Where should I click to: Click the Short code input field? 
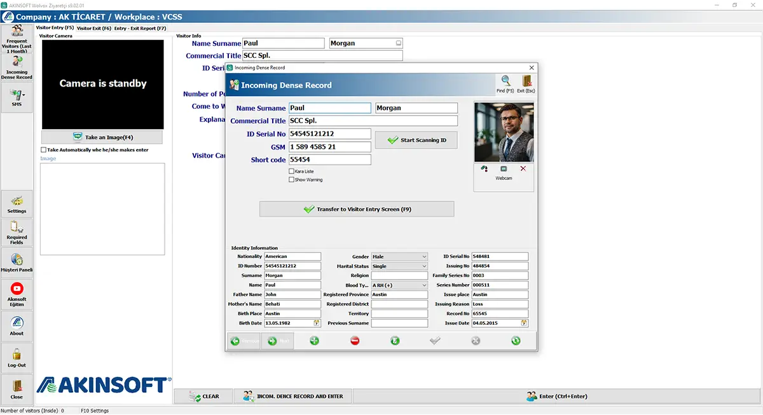[x=329, y=160]
